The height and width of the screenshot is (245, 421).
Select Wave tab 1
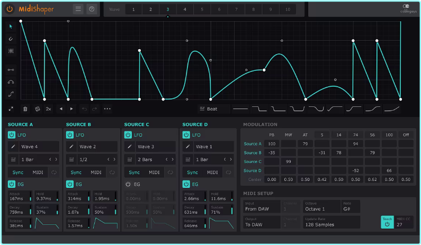click(x=133, y=10)
